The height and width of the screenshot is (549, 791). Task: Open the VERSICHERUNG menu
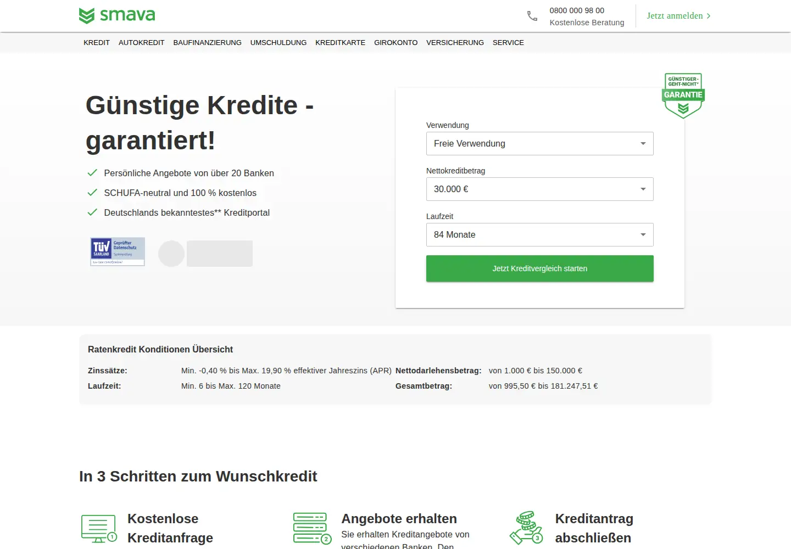tap(455, 42)
